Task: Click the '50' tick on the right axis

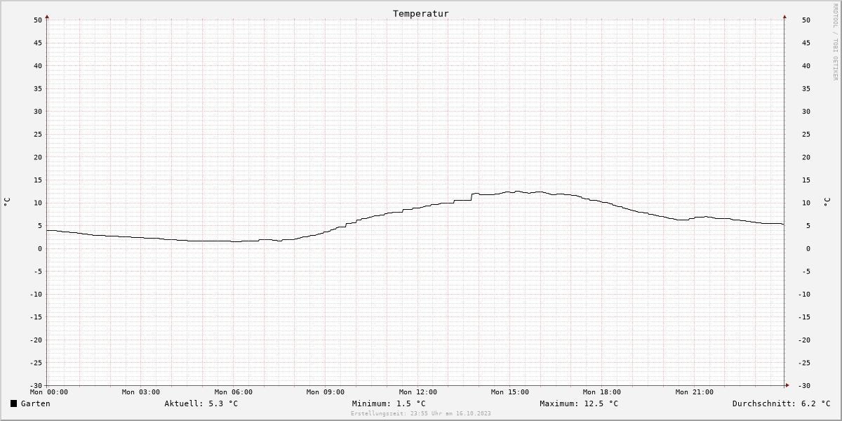Action: coord(806,20)
